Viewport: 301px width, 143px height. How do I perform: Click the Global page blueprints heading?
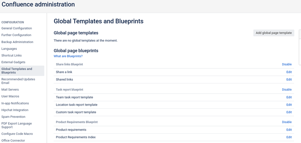(x=76, y=51)
